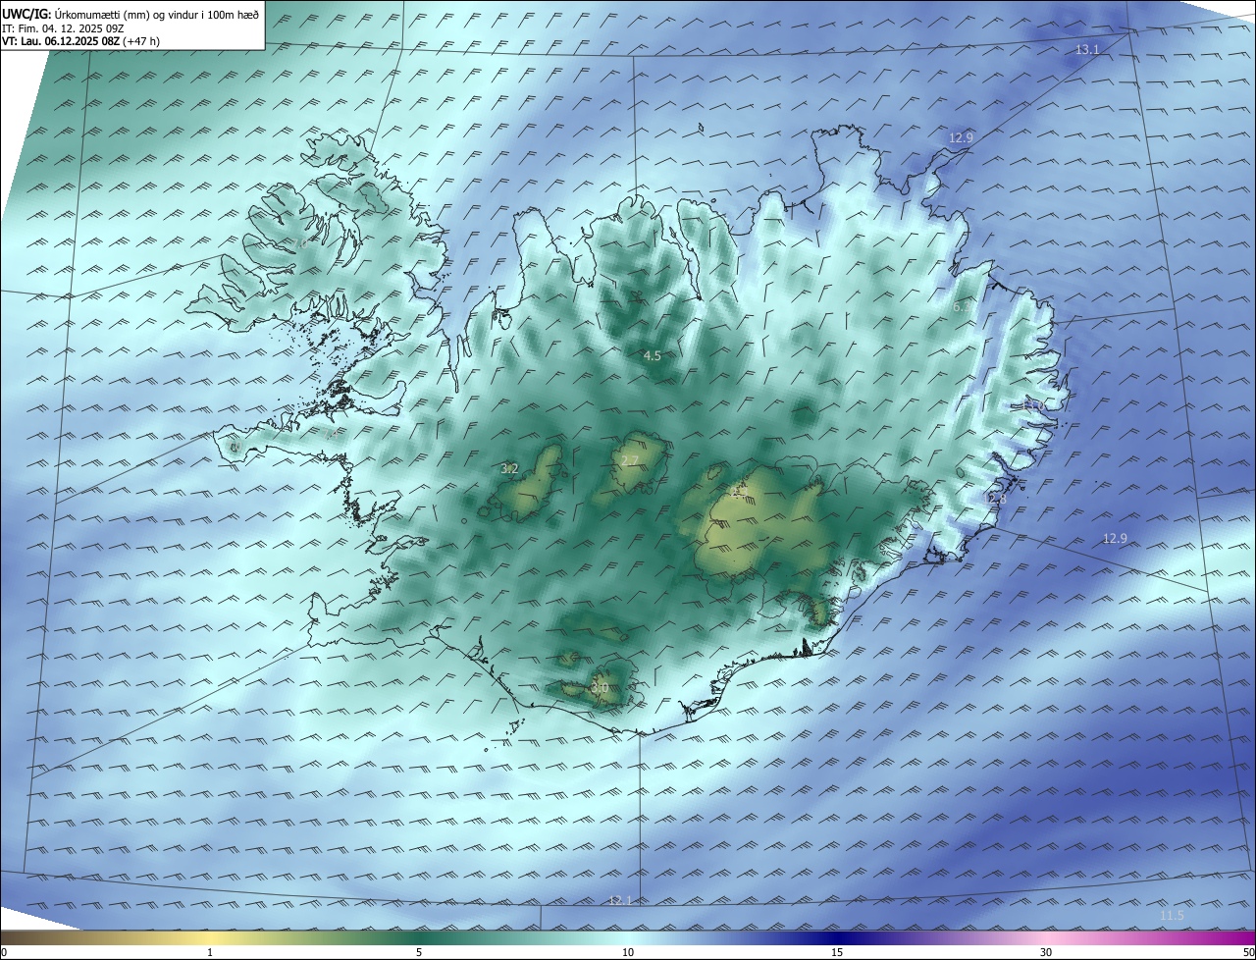Click the colorbar tick label '10'

(x=628, y=952)
